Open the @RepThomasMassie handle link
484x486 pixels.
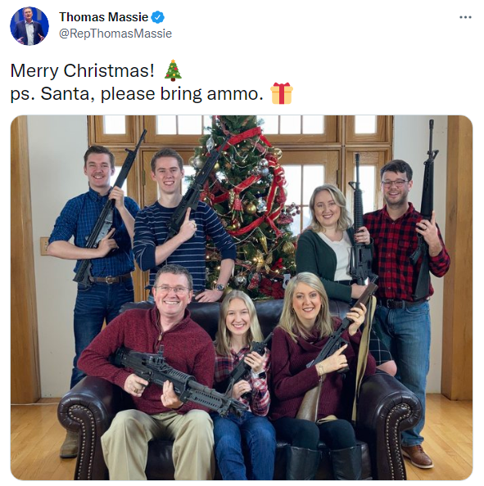[115, 34]
